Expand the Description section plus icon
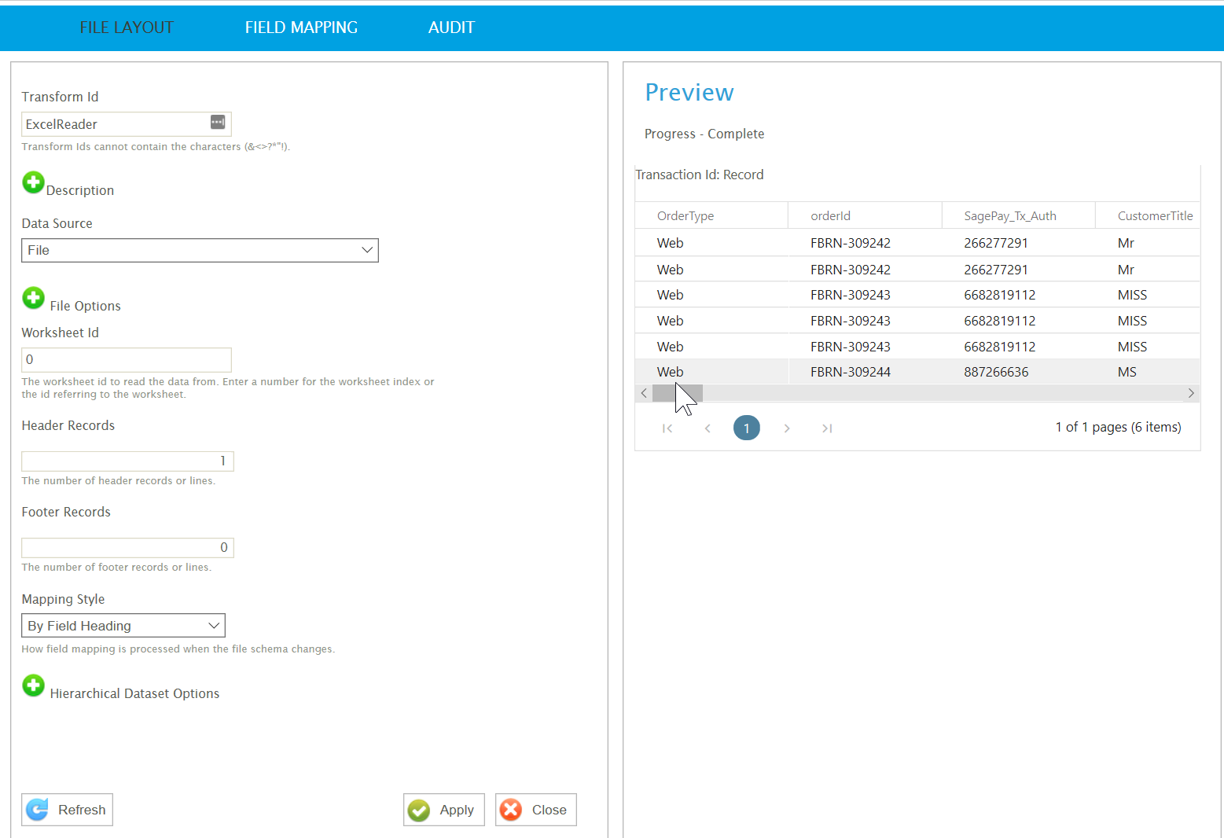The image size is (1224, 838). pyautogui.click(x=33, y=183)
